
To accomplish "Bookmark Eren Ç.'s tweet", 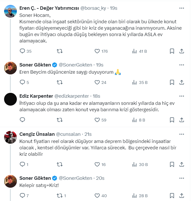I will [172, 51].
